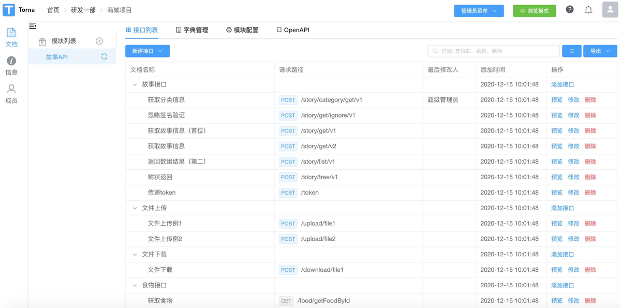Select the 故事API module
The image size is (621, 308).
[72, 57]
